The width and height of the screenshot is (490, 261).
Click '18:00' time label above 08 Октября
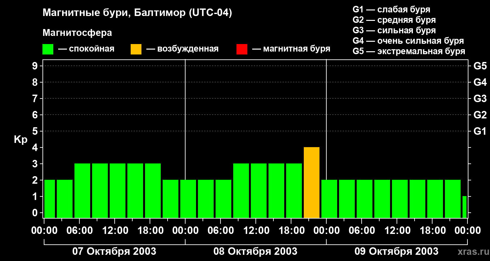291,231
